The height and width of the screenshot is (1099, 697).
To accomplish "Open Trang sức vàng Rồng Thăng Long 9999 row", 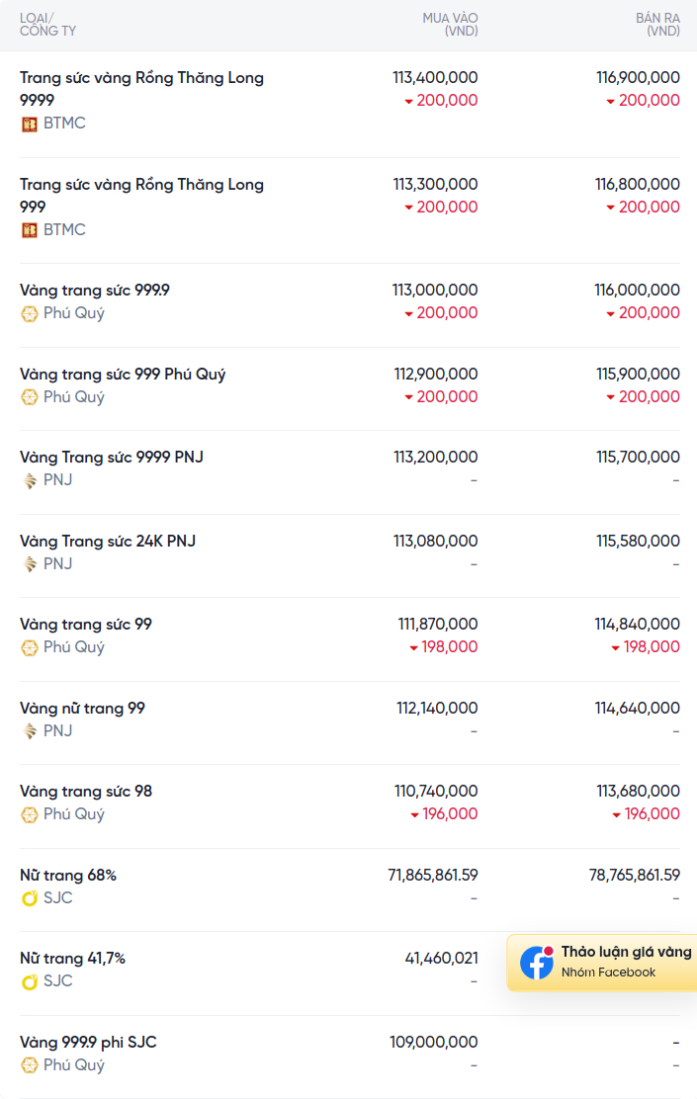I will (x=350, y=105).
